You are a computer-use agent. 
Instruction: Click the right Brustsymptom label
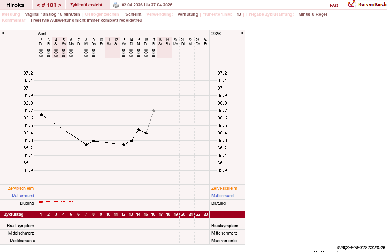(225, 226)
